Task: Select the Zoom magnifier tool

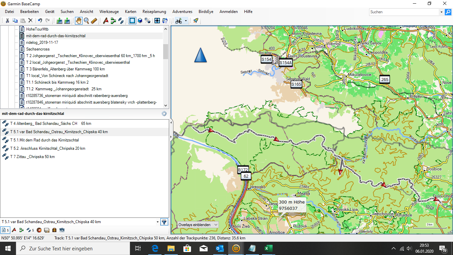Action: pos(86,21)
